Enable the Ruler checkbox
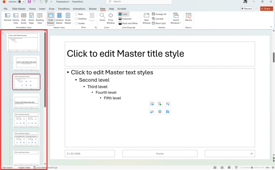The width and height of the screenshot is (275, 170). 76,14
